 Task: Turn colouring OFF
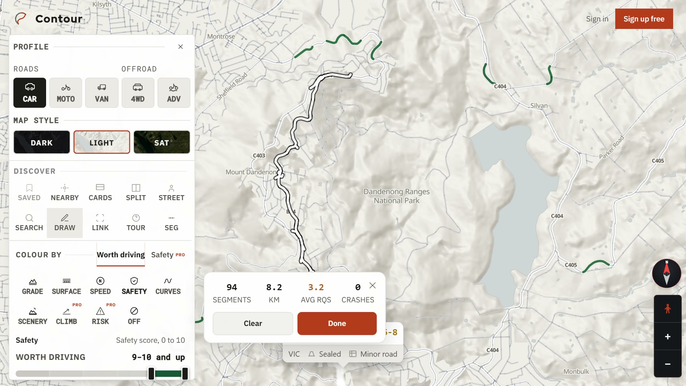point(134,317)
